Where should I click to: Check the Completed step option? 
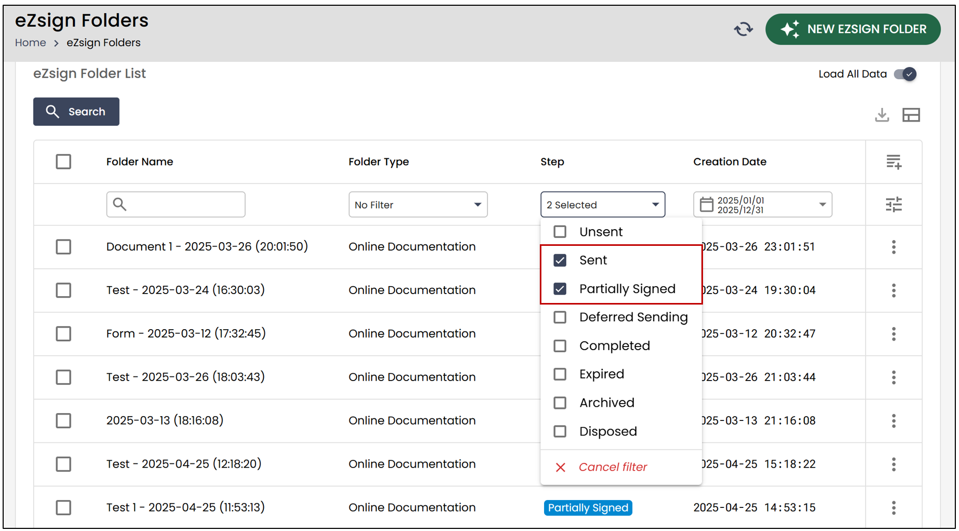(560, 346)
